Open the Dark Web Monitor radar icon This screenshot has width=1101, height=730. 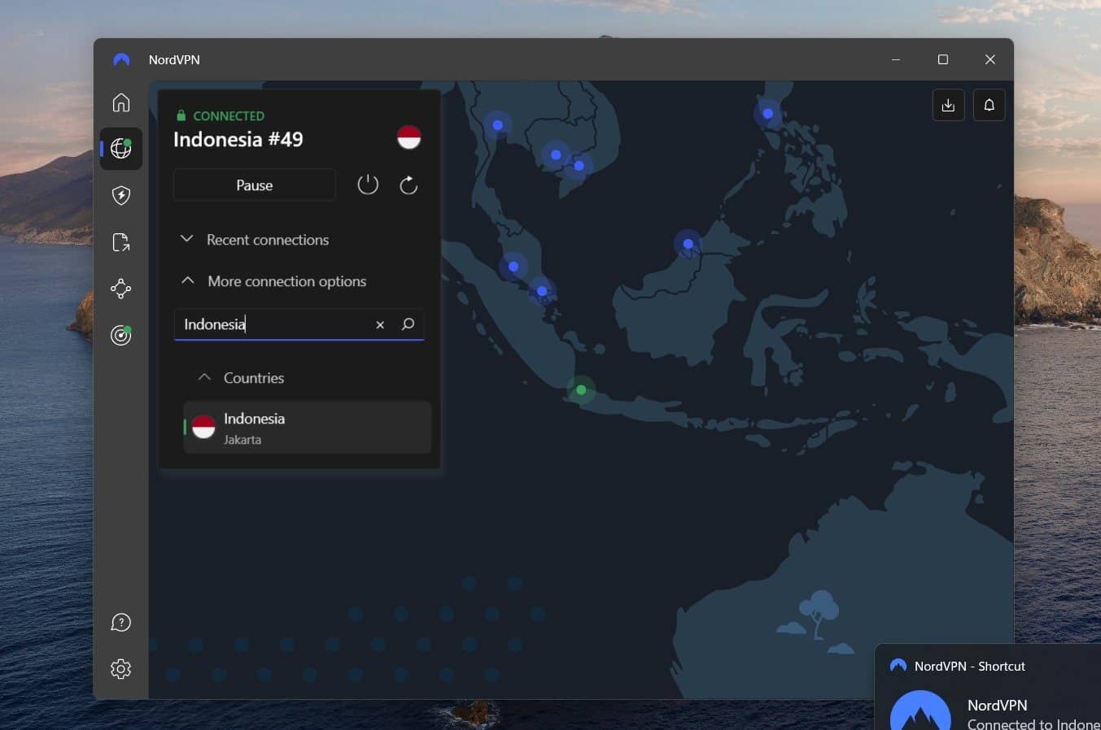tap(121, 335)
